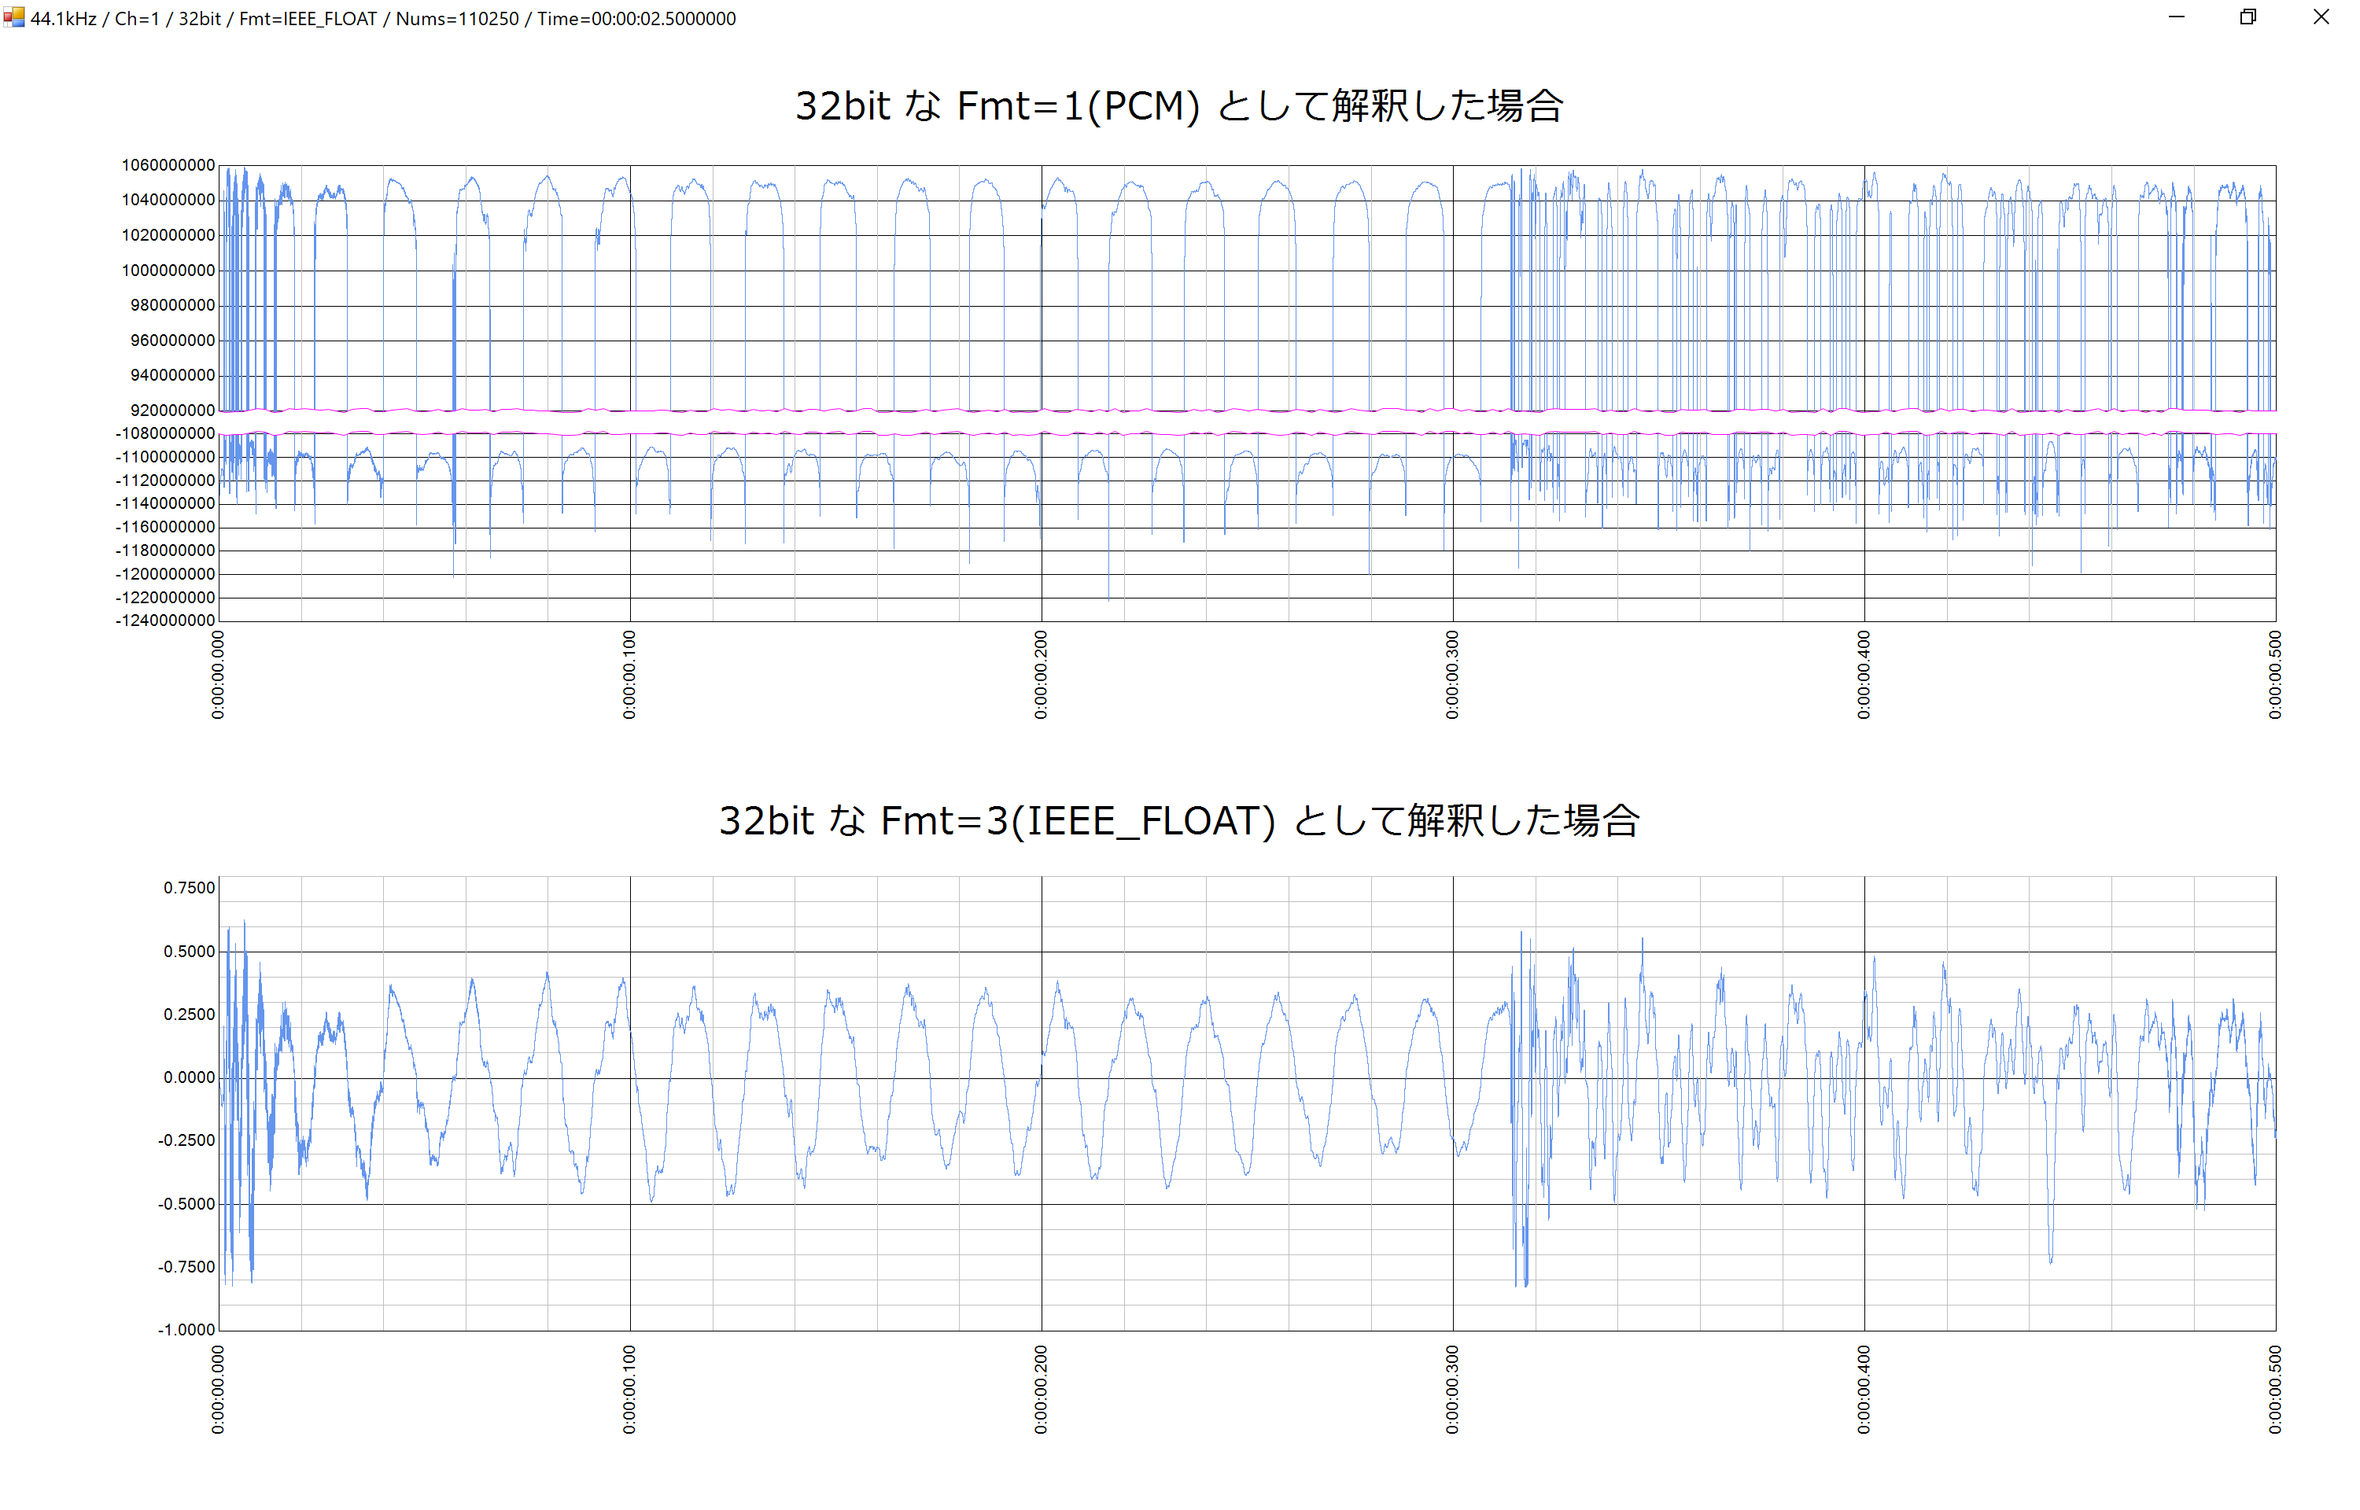Viewport: 2360px width, 1510px height.
Task: Close the waveform viewer window
Action: click(2321, 17)
